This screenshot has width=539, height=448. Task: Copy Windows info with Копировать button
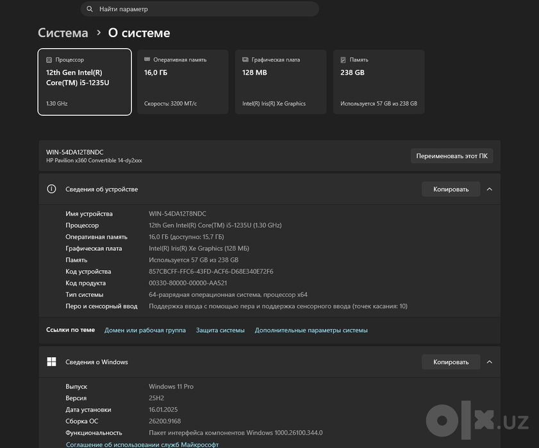pyautogui.click(x=451, y=362)
